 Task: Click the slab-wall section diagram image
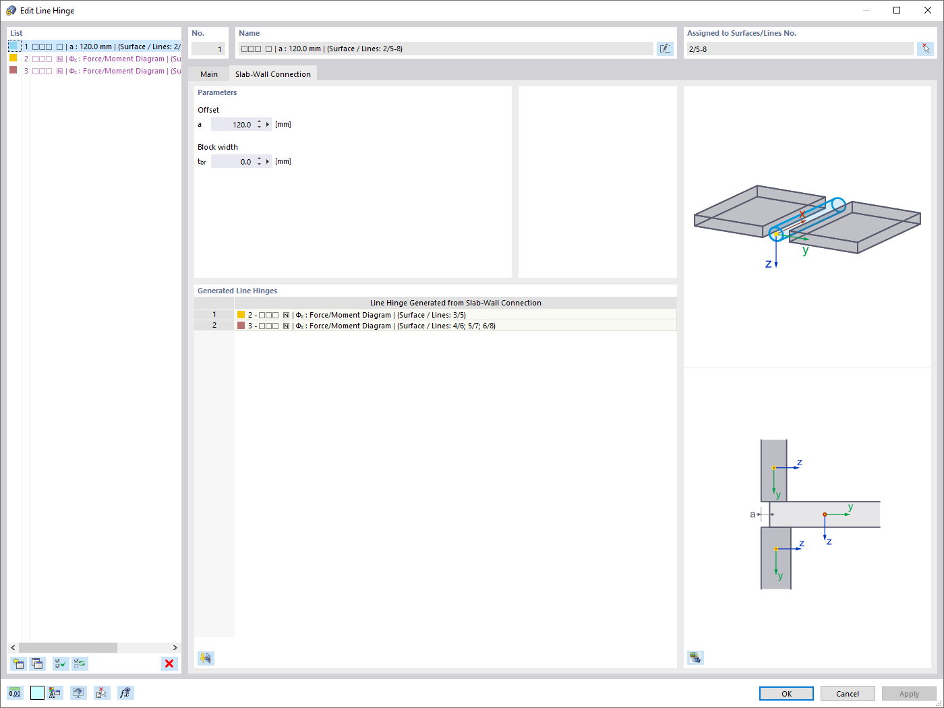click(816, 514)
